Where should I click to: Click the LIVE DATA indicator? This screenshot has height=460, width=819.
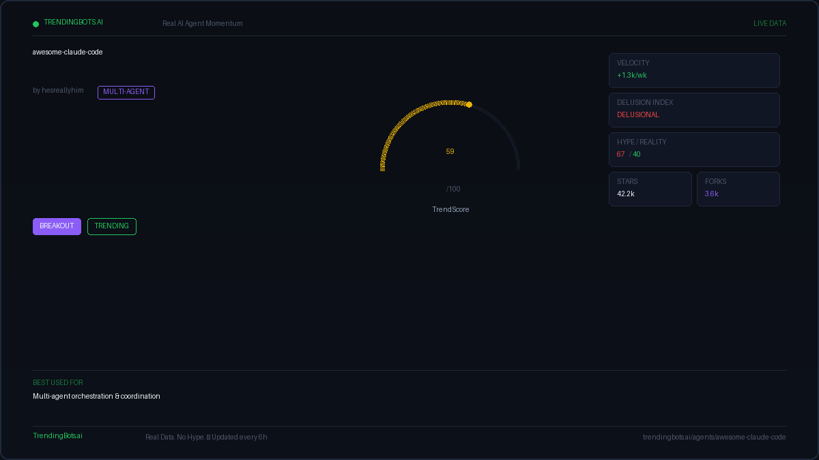coord(770,23)
